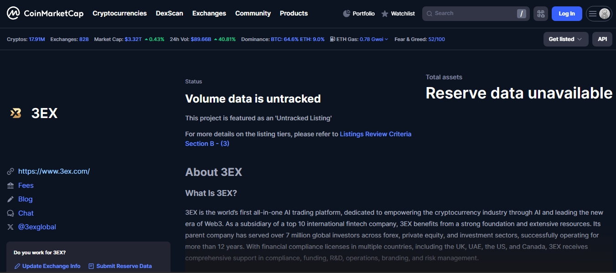The image size is (616, 273).
Task: Open the QR code scan icon
Action: 541,14
